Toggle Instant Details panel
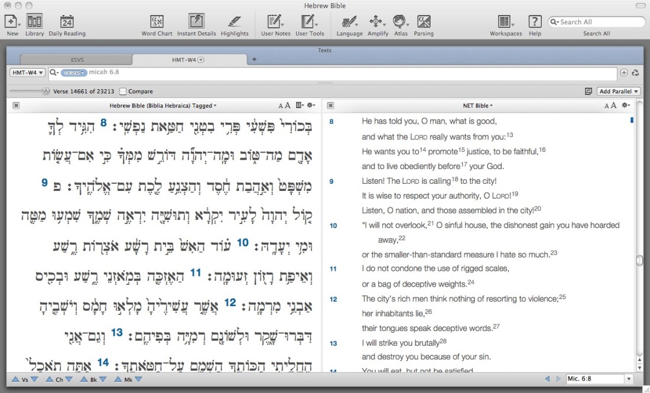 (196, 22)
